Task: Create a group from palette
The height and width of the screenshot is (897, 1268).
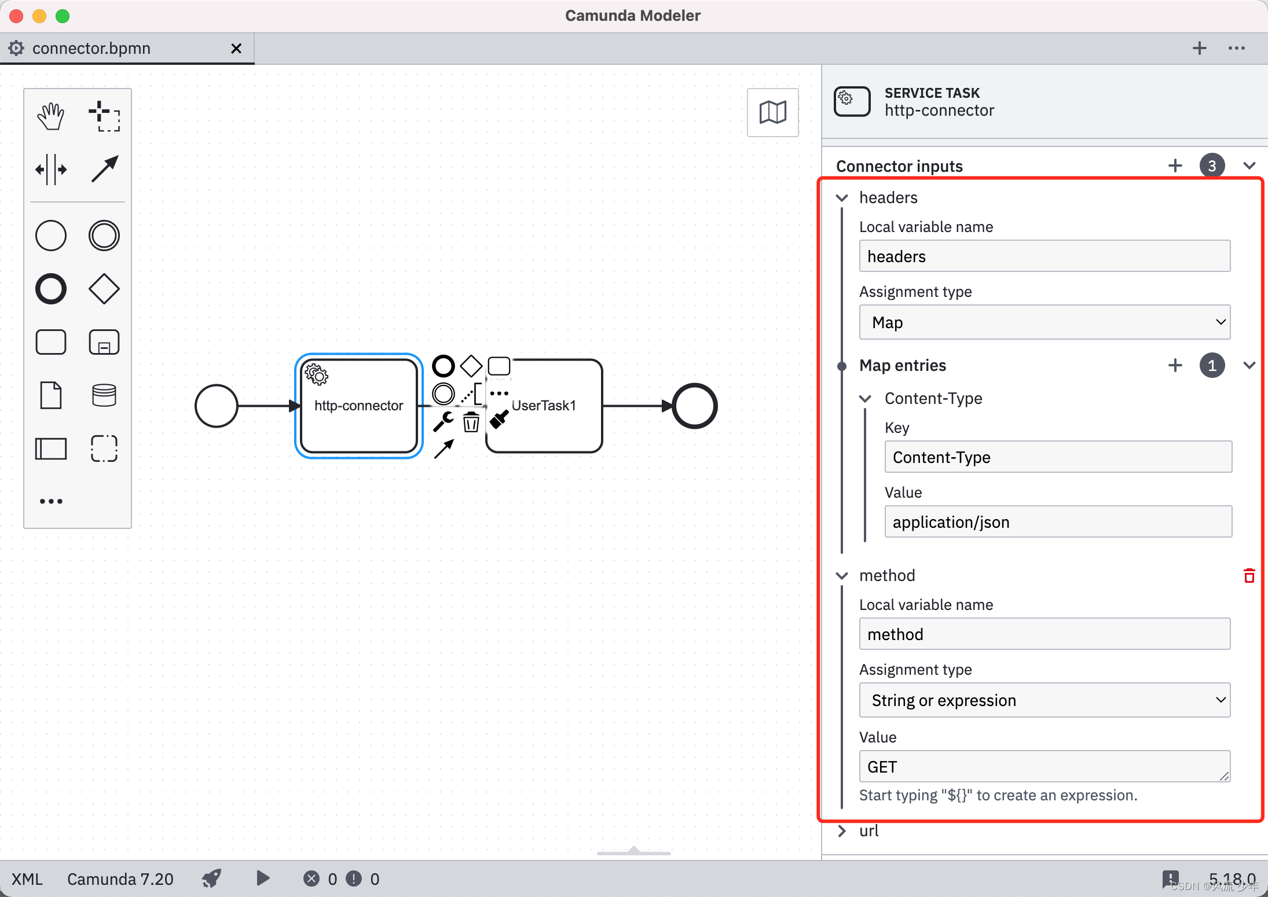Action: coord(104,448)
